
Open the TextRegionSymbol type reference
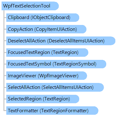click(x=74, y=64)
